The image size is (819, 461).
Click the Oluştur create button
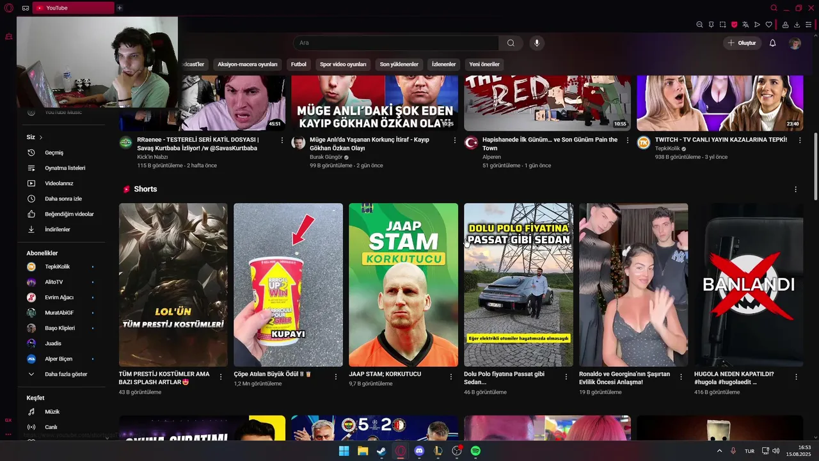click(x=742, y=43)
